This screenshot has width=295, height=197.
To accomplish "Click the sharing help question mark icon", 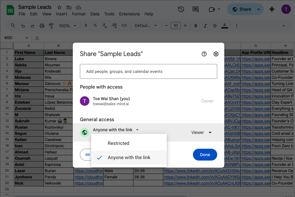I will pos(204,54).
